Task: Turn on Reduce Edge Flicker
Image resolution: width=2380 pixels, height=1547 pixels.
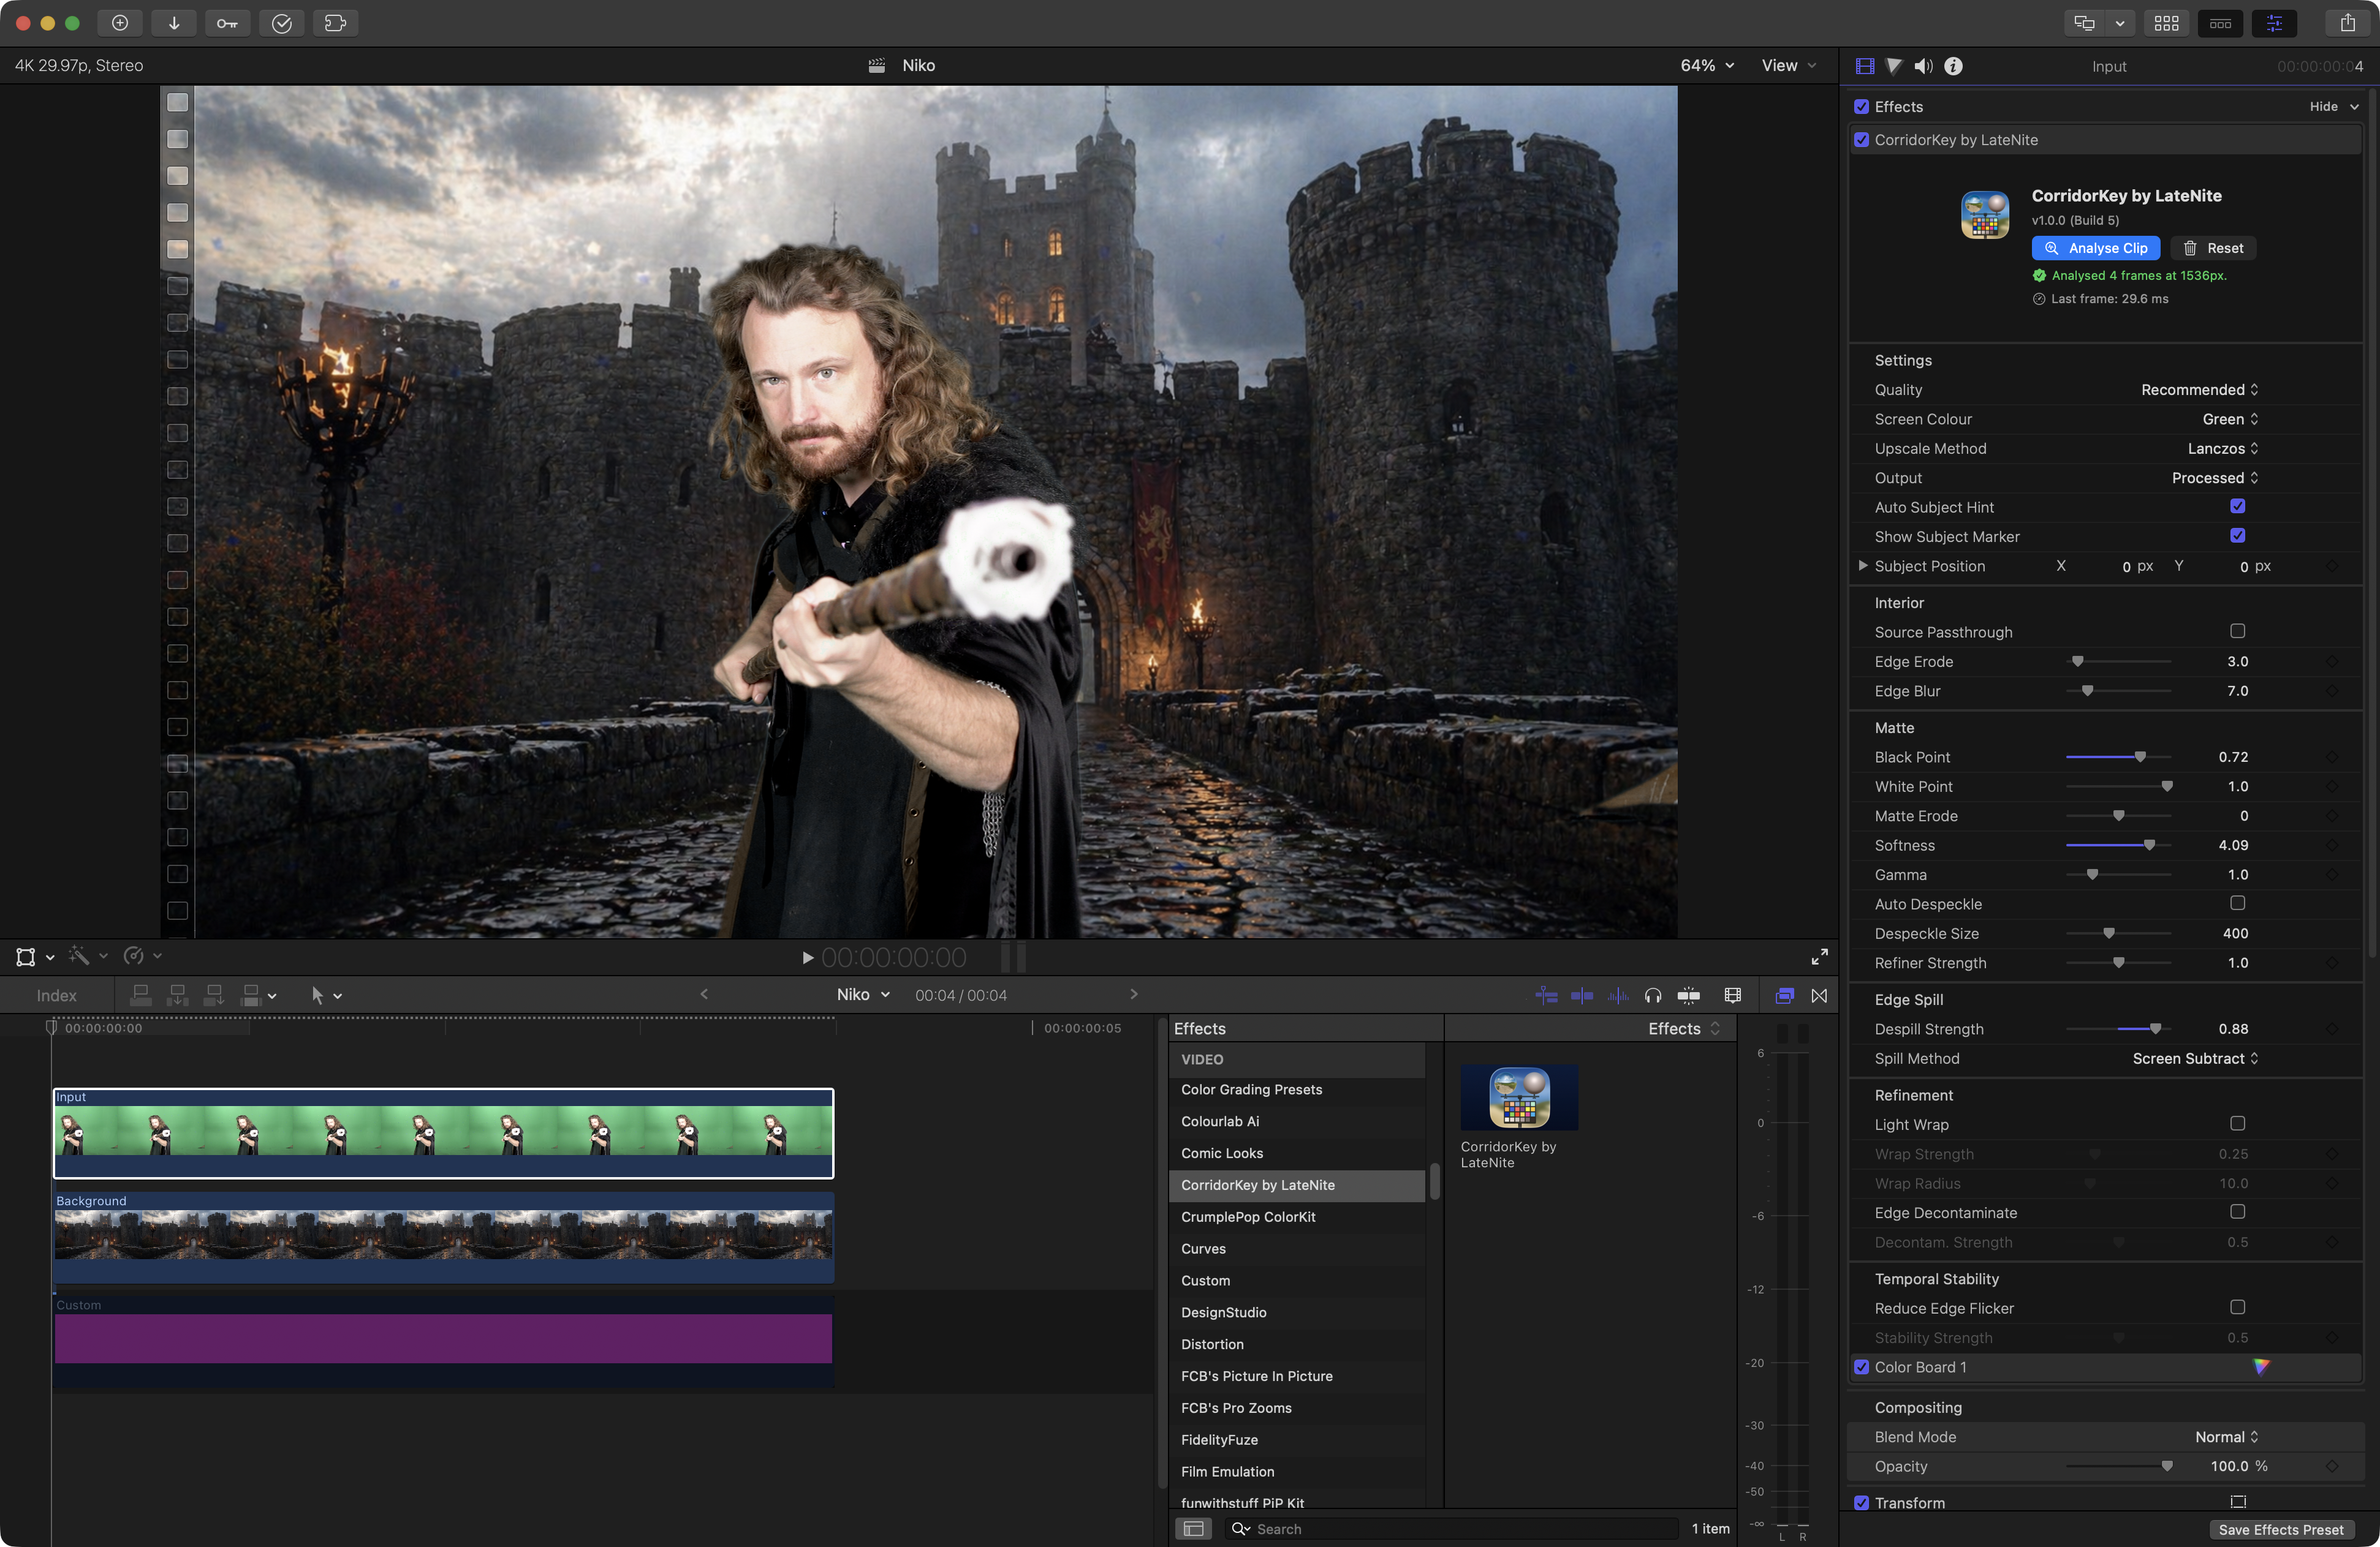Action: tap(2237, 1308)
